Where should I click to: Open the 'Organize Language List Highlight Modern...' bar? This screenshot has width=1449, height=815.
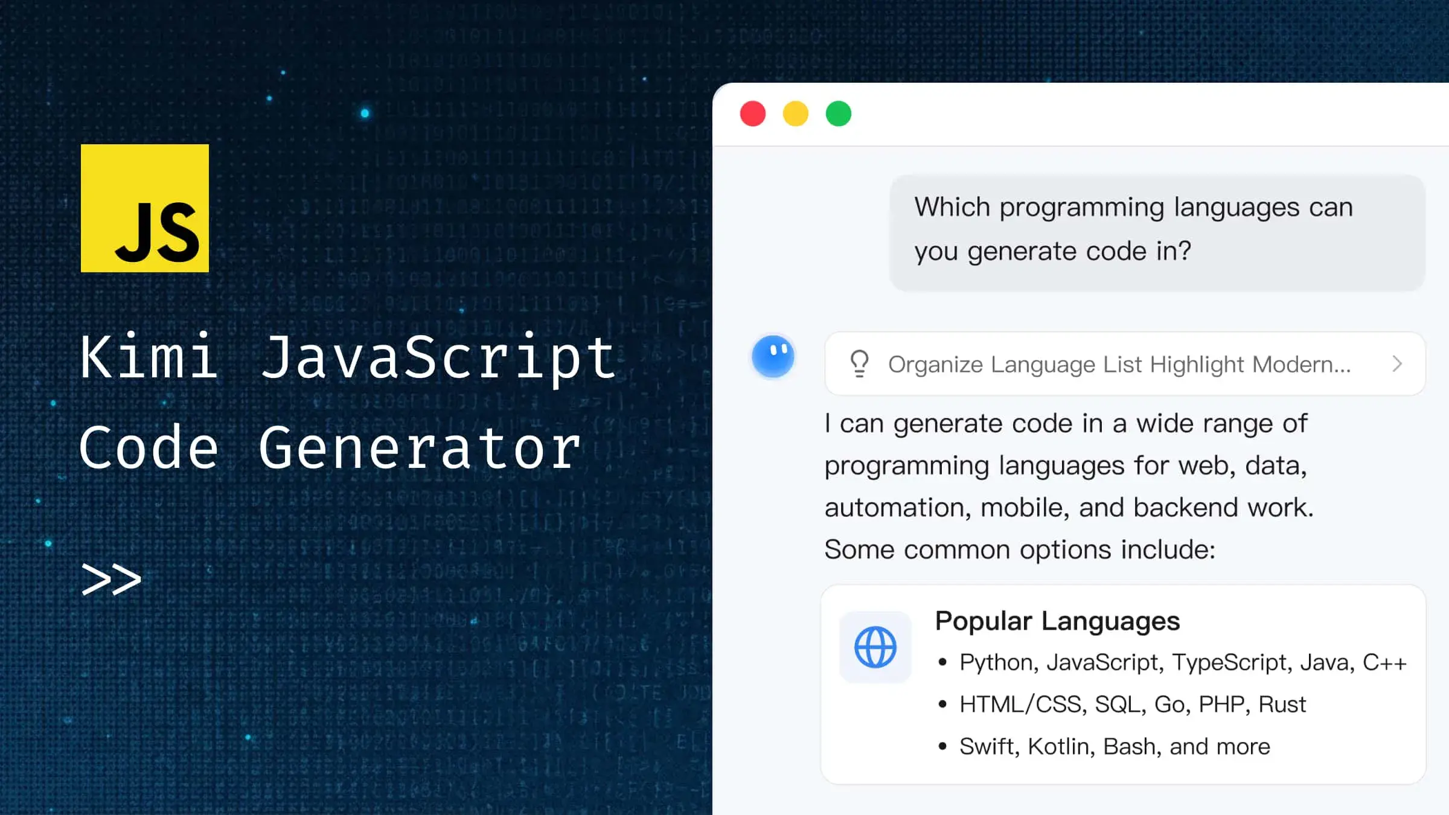[1125, 364]
